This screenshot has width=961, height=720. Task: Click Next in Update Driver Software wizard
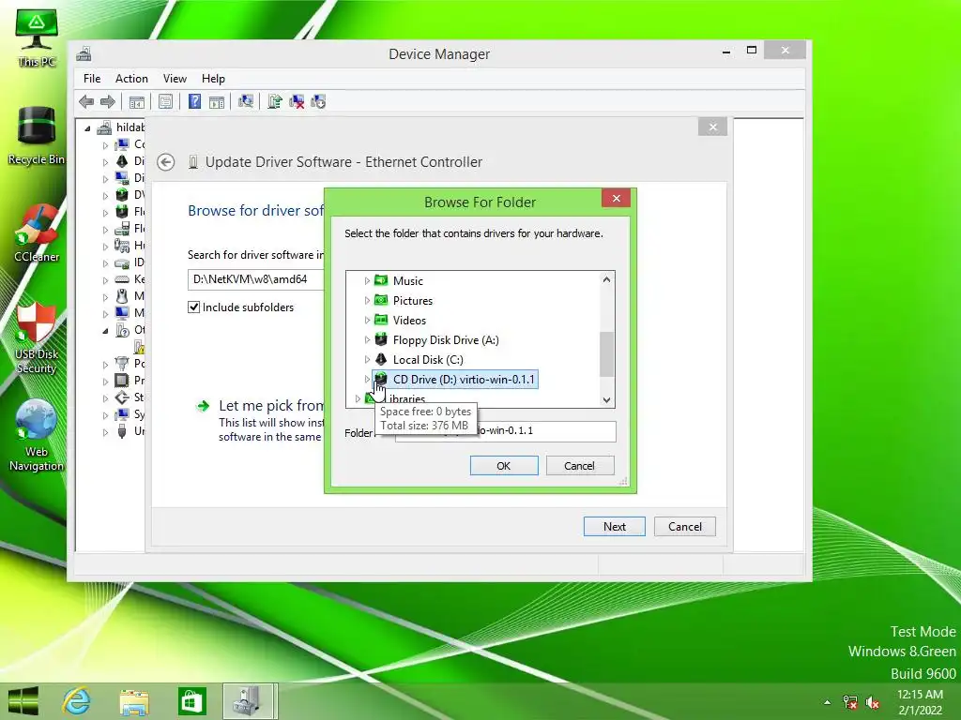pos(614,527)
